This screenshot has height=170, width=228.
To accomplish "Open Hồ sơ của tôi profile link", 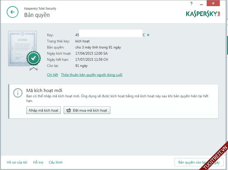I will point(17,162).
